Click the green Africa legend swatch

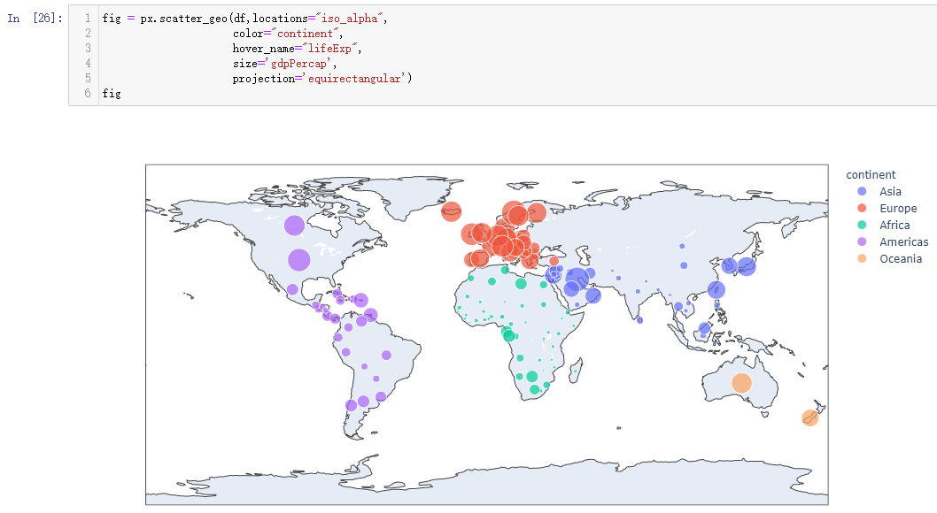coord(862,225)
